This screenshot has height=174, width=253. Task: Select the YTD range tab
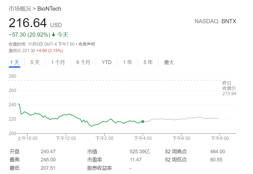tap(107, 62)
